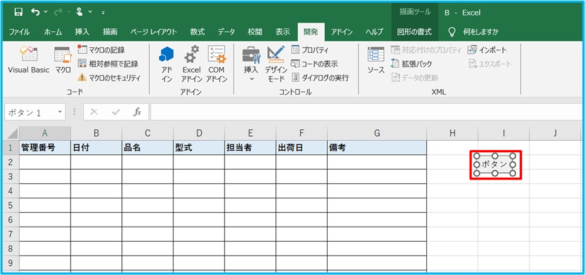Toggle 相対参照で記録 (relative reference recording)
Image resolution: width=585 pixels, height=275 pixels.
(109, 63)
